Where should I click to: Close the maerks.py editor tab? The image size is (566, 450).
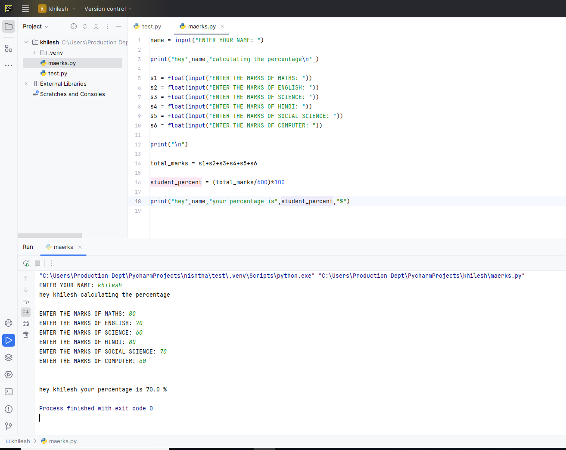point(222,26)
